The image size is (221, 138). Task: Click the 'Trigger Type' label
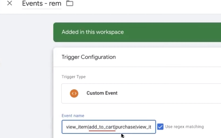[x=73, y=77]
